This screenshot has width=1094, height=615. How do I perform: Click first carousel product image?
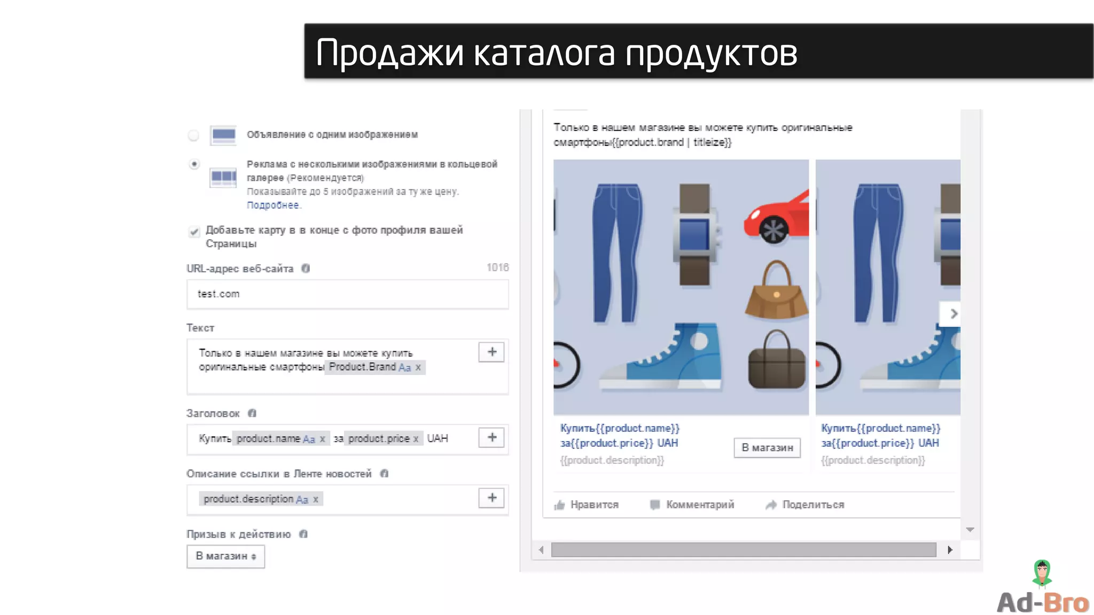click(681, 287)
